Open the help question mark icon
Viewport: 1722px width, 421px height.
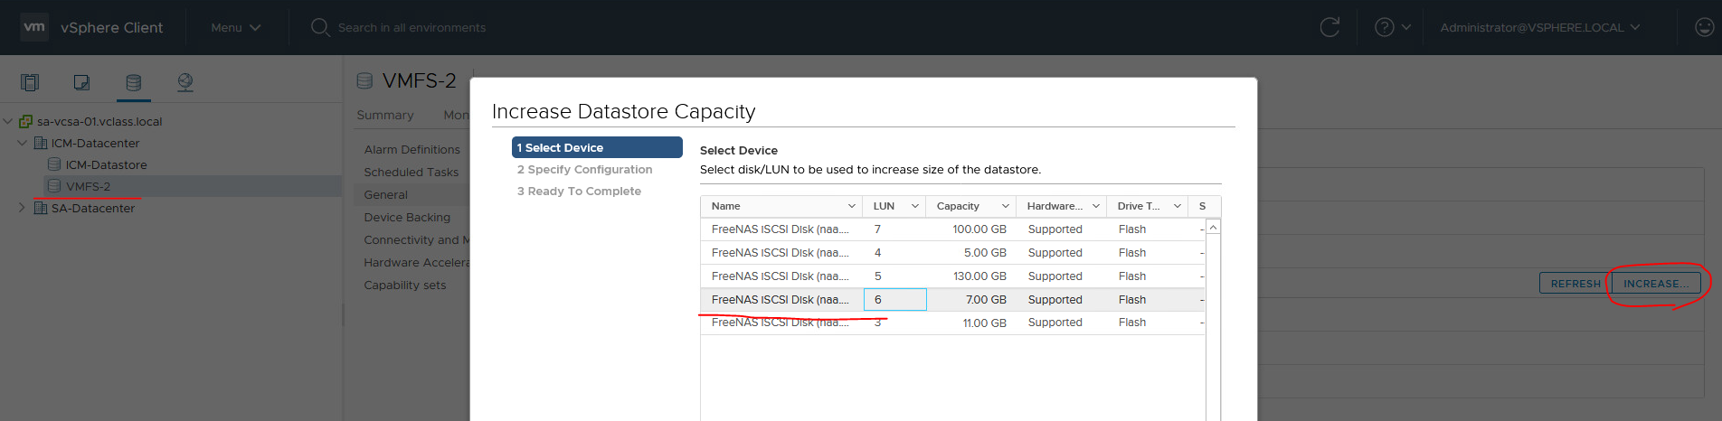(1384, 27)
